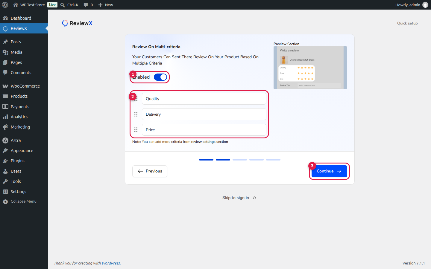Screen dimensions: 431x269
Task: Click the Appearance brush icon
Action: click(x=5, y=151)
